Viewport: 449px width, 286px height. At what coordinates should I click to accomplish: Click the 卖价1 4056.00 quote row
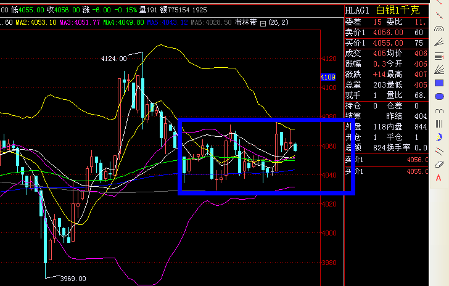coord(387,33)
